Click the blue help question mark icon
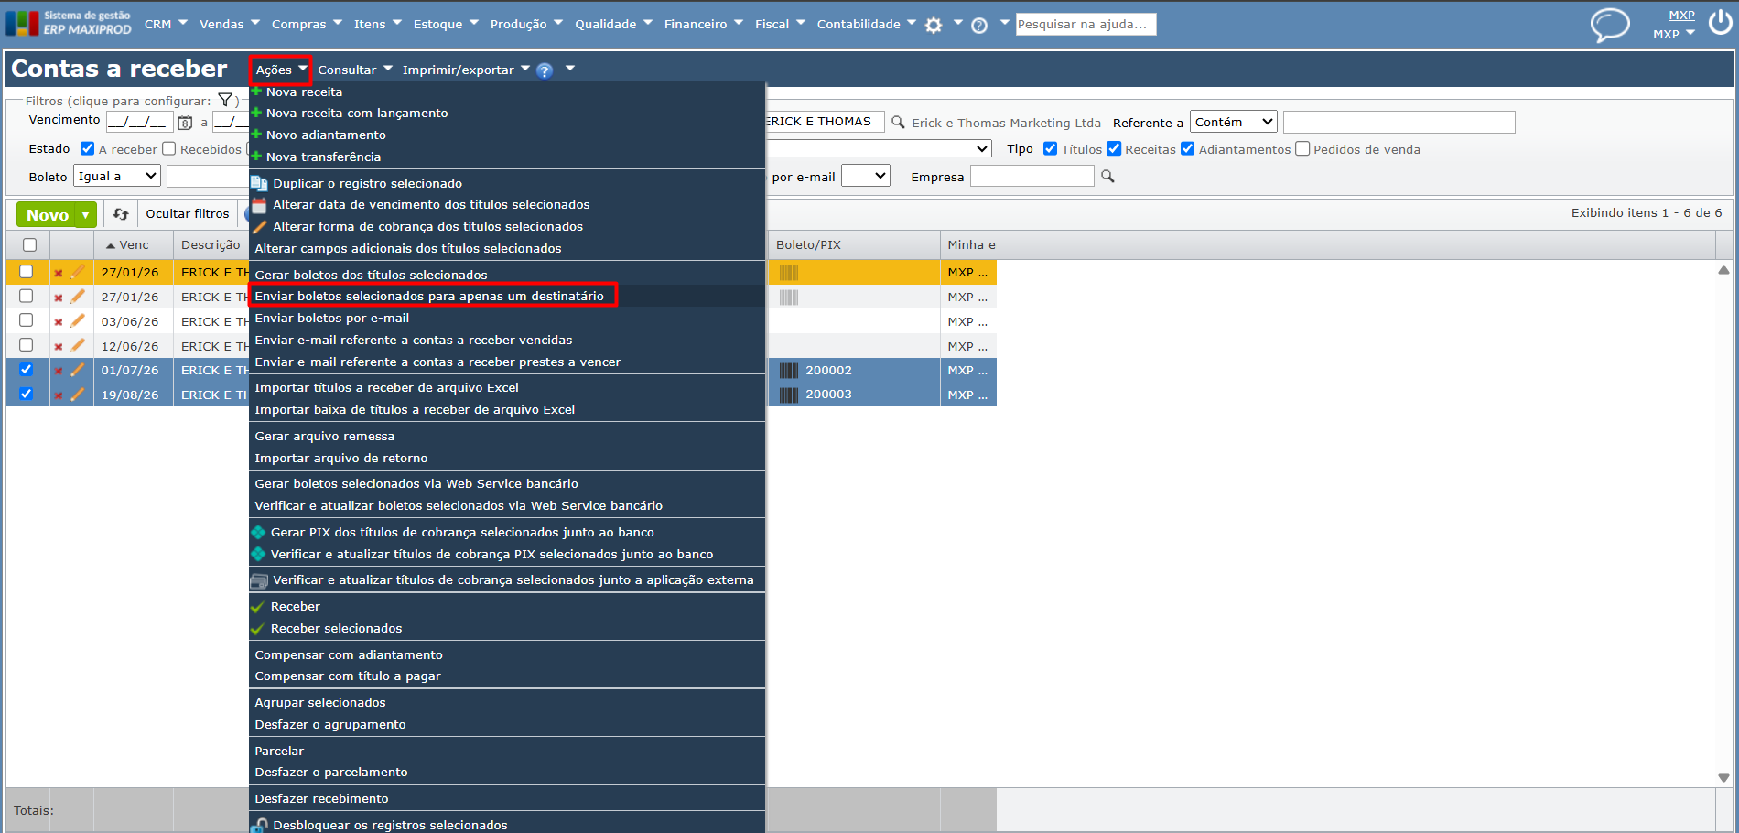 545,70
